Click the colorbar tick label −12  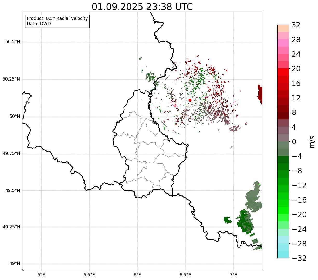tap(299, 185)
